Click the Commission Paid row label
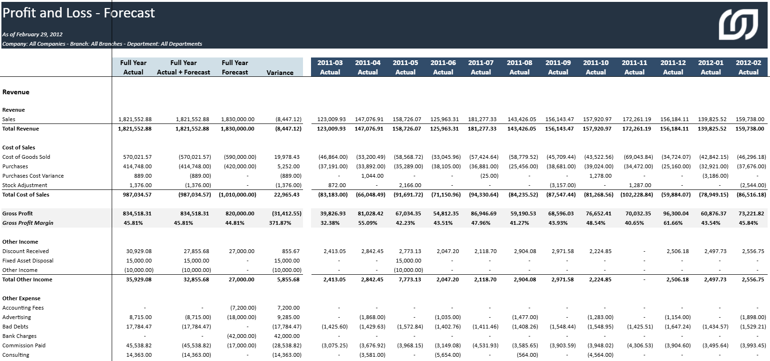The height and width of the screenshot is (361, 770). (24, 345)
